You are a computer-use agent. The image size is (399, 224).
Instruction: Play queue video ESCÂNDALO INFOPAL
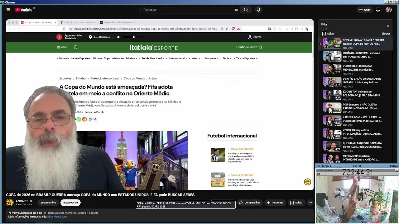pyautogui.click(x=355, y=56)
